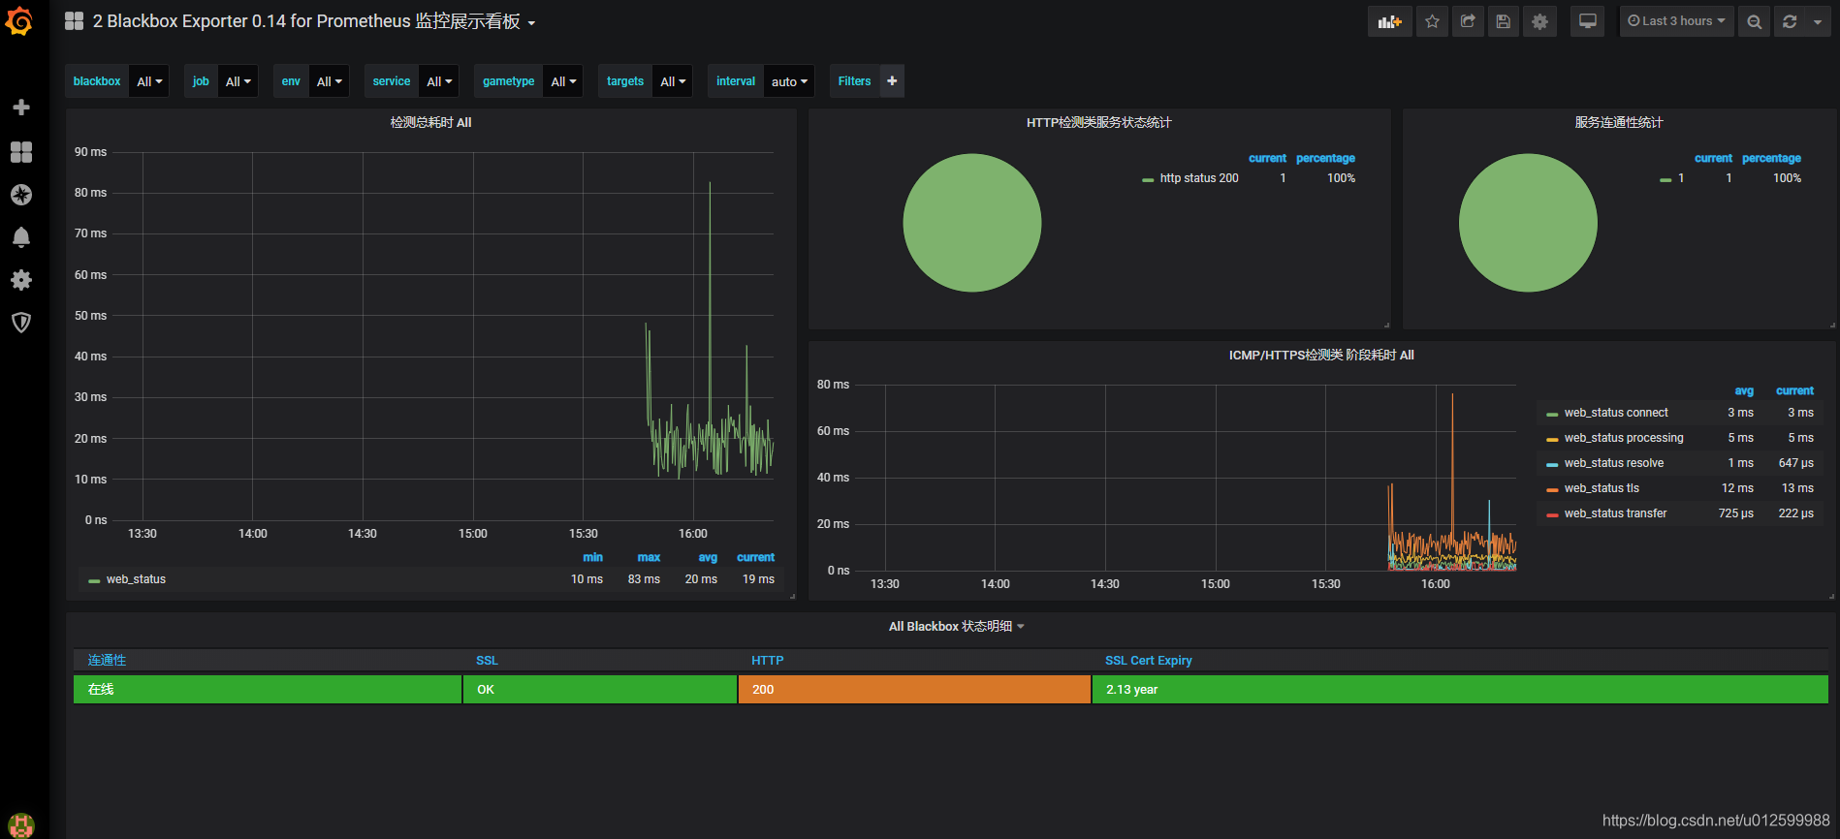This screenshot has width=1840, height=839.
Task: Open the service variable dropdown
Action: pyautogui.click(x=439, y=81)
